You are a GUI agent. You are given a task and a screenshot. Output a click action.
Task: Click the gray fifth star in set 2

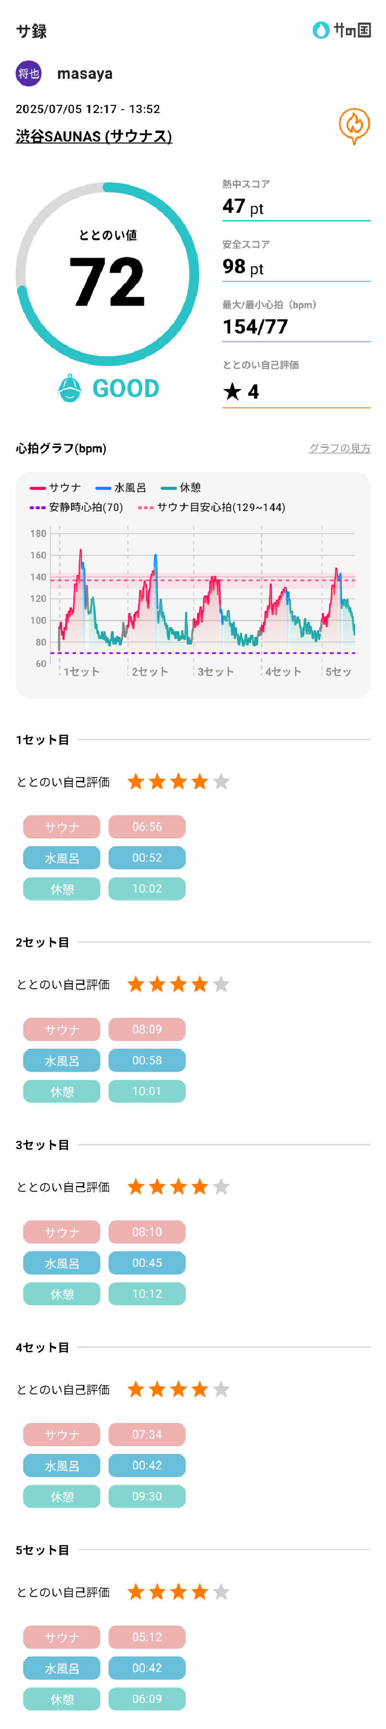[221, 984]
